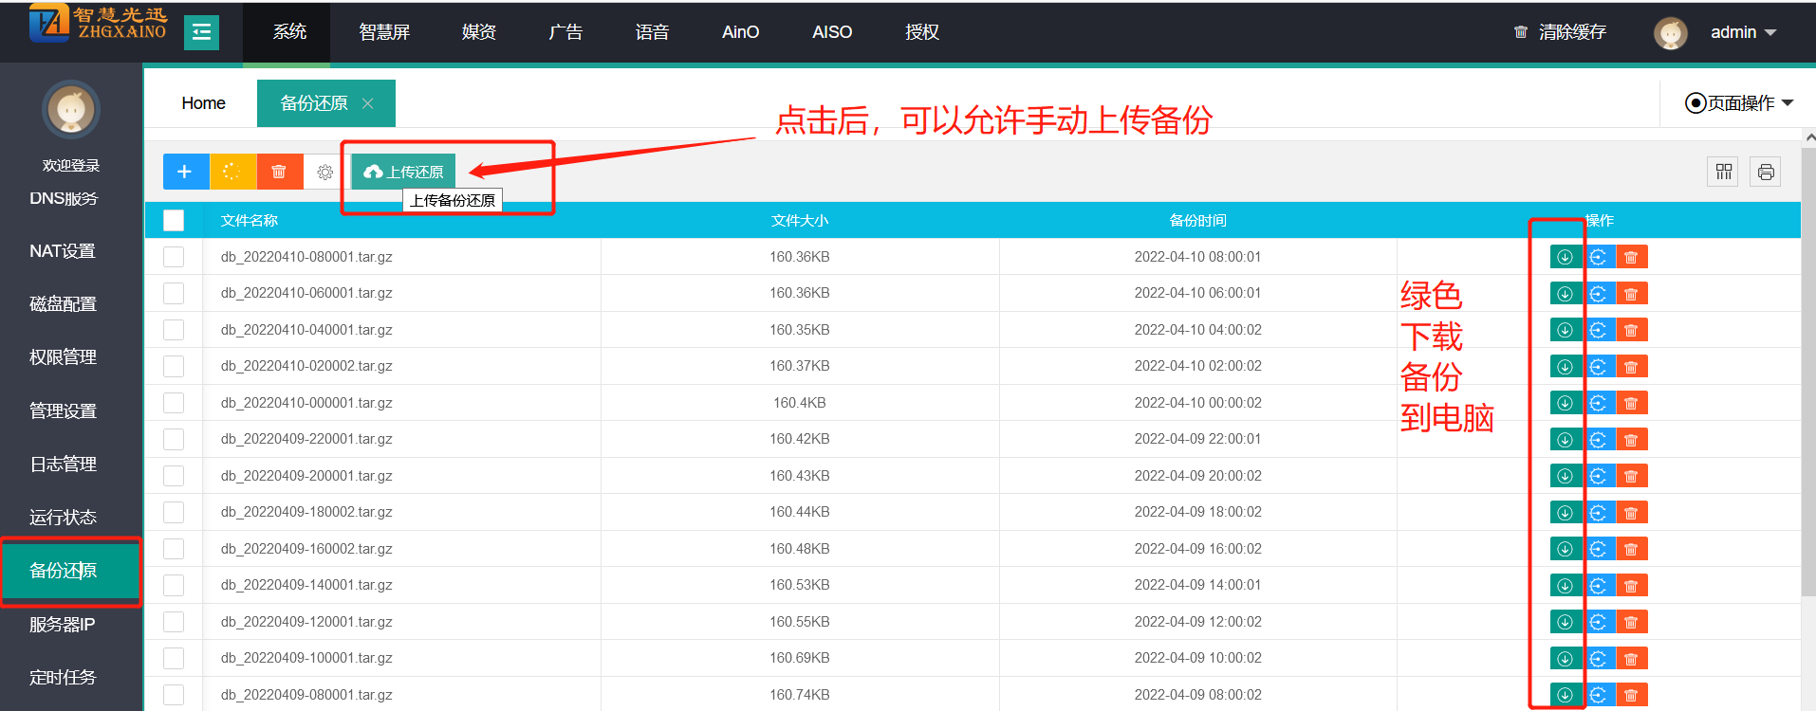The image size is (1816, 711).
Task: Delete db_20220410-040001.tar.gz with orange trash icon
Action: (1631, 330)
